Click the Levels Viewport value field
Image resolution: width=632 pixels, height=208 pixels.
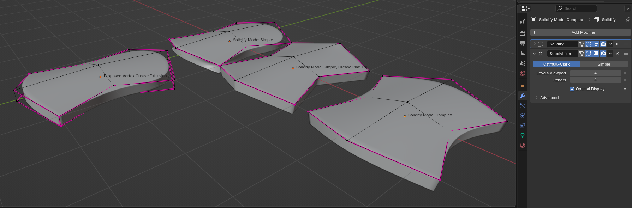(595, 73)
